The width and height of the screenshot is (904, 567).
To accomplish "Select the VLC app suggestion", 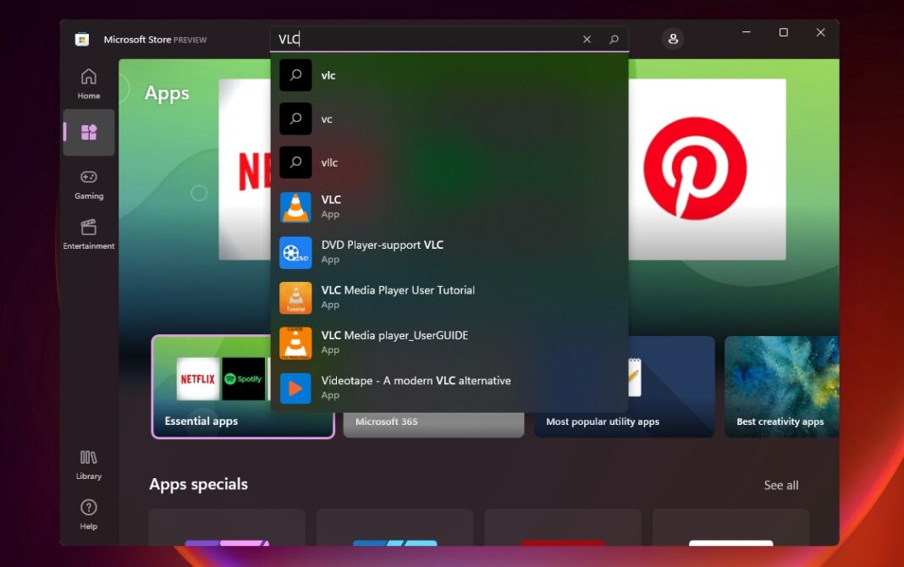I will coord(330,206).
